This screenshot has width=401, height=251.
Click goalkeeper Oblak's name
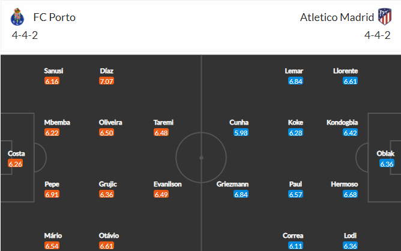385,153
